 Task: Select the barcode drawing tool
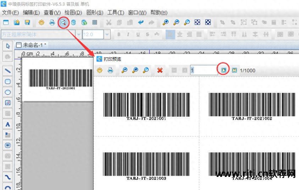[x=7, y=145]
